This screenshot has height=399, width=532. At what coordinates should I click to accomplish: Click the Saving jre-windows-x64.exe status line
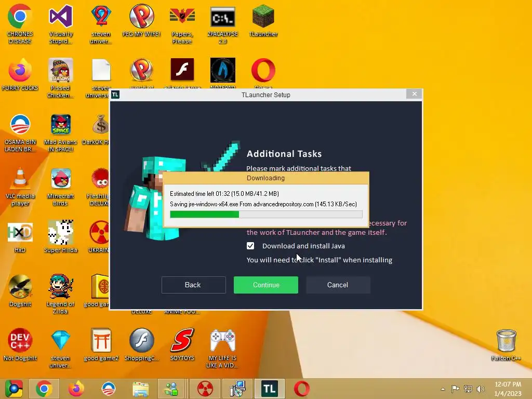[x=263, y=204]
